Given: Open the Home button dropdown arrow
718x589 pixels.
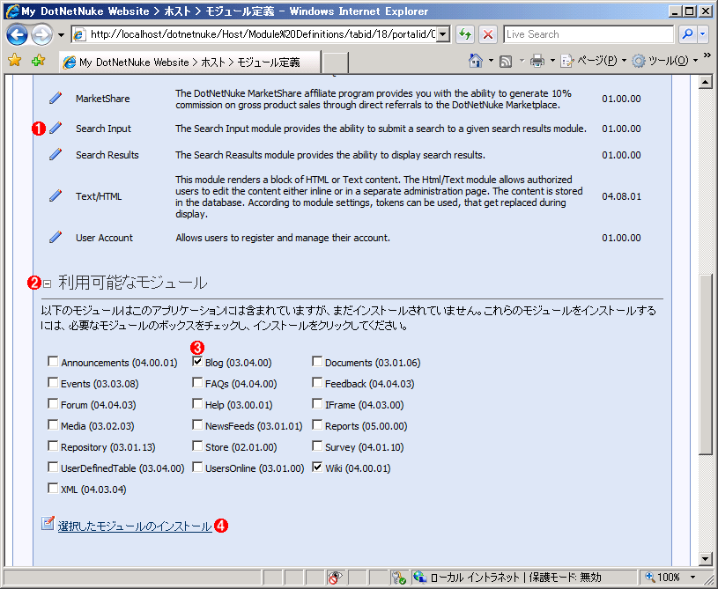Looking at the screenshot, I should tap(491, 61).
